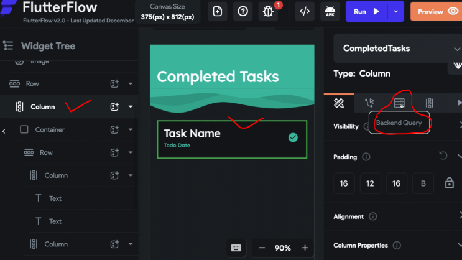Screen dimensions: 462x260
Task: Open the Actions tab icon
Action: click(369, 103)
